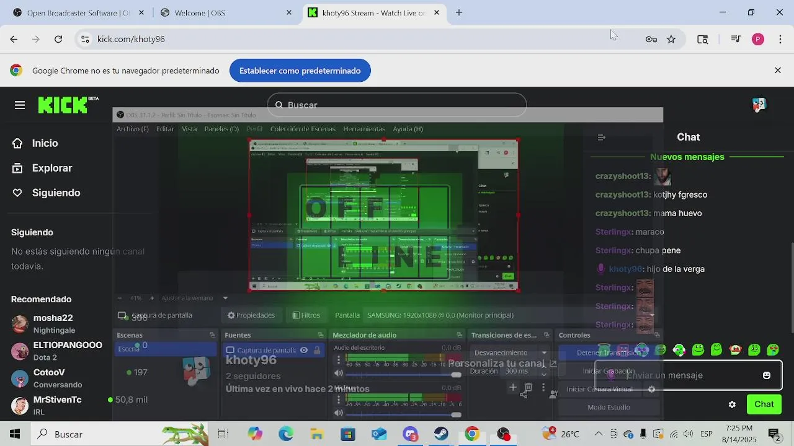This screenshot has width=794, height=446.
Task: Open options menu for Audio del escritorio
Action: 339,359
